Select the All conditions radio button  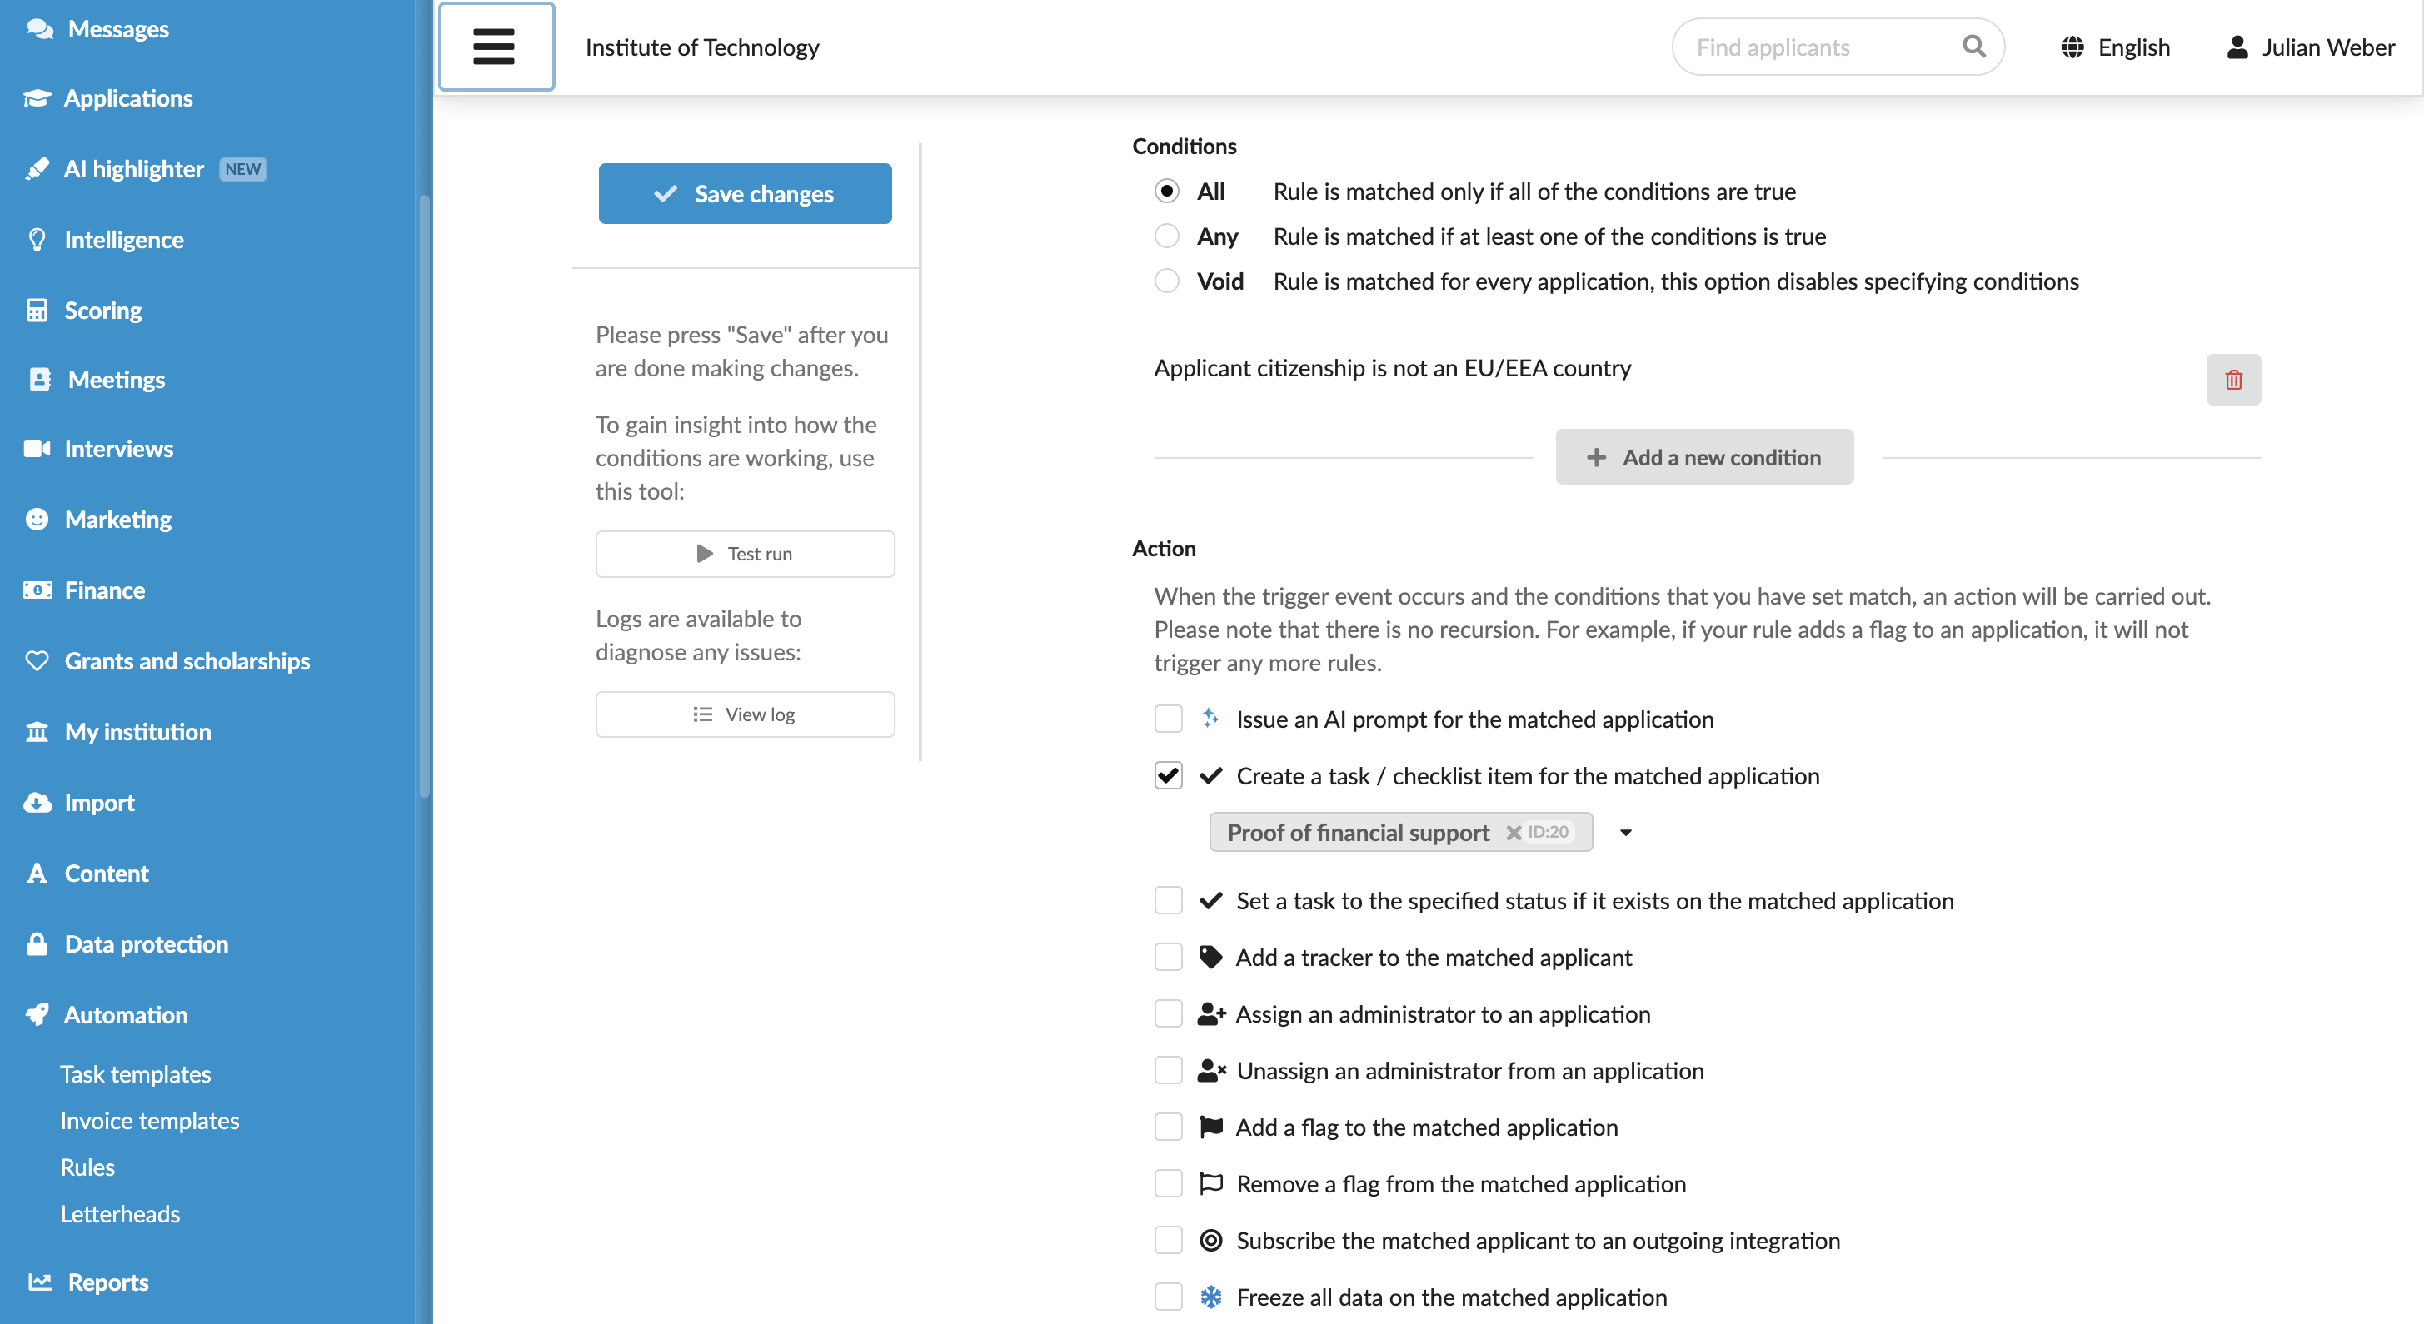point(1167,191)
